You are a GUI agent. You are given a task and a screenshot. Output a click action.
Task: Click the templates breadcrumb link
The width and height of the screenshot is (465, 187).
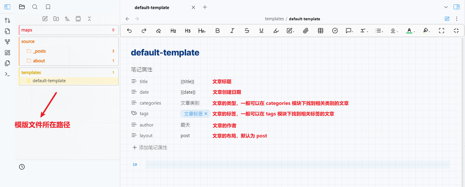[x=274, y=19]
